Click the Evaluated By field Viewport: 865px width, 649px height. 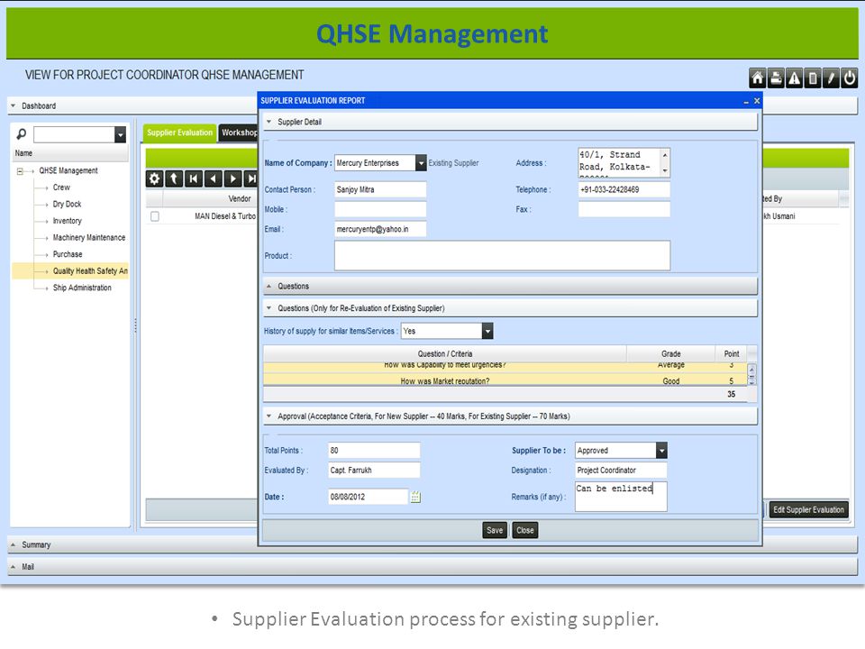pyautogui.click(x=374, y=471)
